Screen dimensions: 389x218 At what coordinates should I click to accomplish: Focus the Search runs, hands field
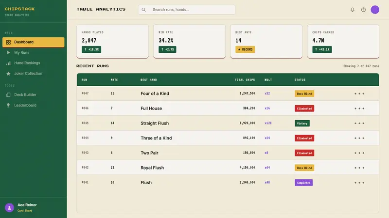(x=187, y=10)
